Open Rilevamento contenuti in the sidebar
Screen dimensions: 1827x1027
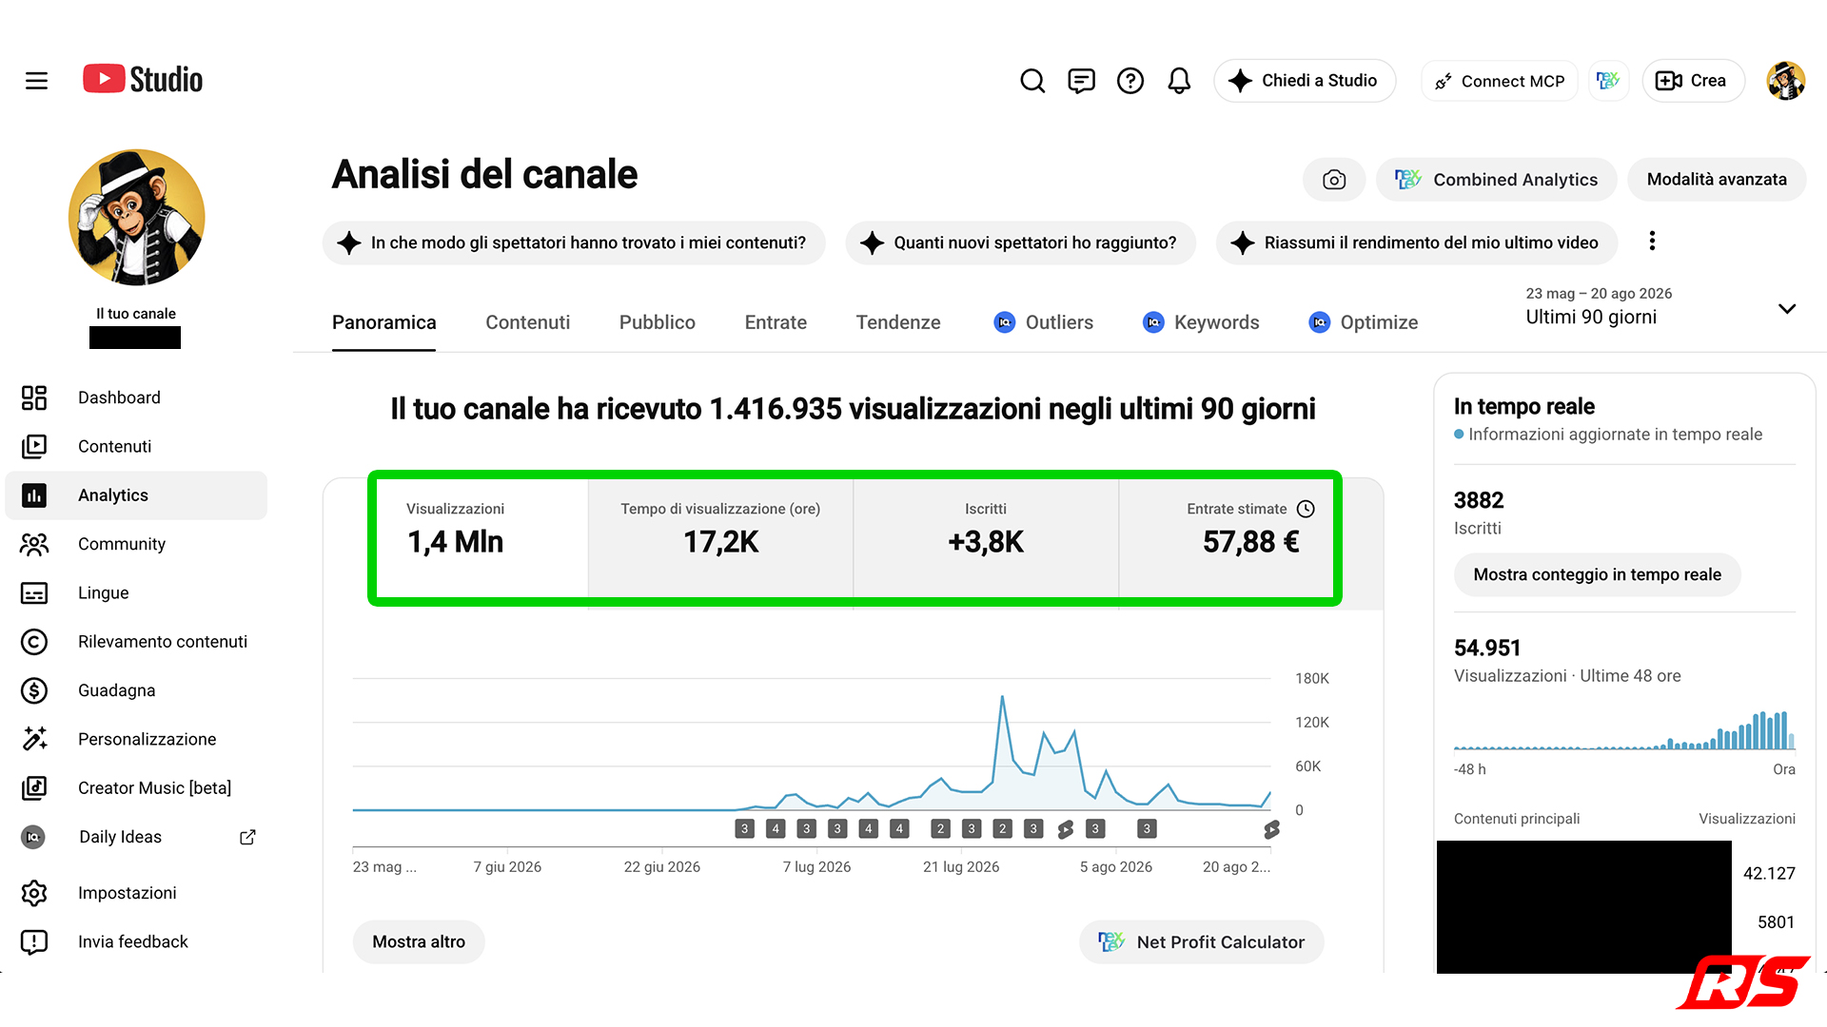[136, 642]
